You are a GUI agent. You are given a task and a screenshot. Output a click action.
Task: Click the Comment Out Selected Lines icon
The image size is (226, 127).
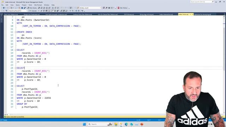pos(70,11)
